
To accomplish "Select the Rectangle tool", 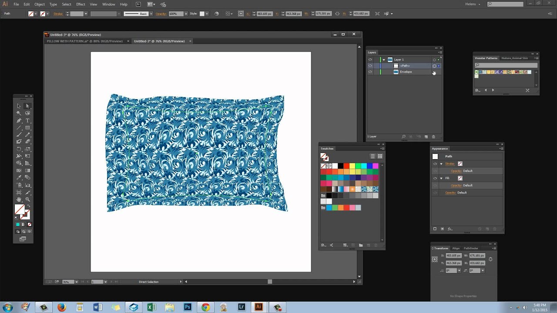I will click(27, 127).
